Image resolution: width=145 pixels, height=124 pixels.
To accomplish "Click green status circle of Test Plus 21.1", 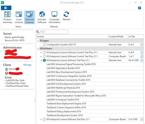I will (x=44, y=60).
